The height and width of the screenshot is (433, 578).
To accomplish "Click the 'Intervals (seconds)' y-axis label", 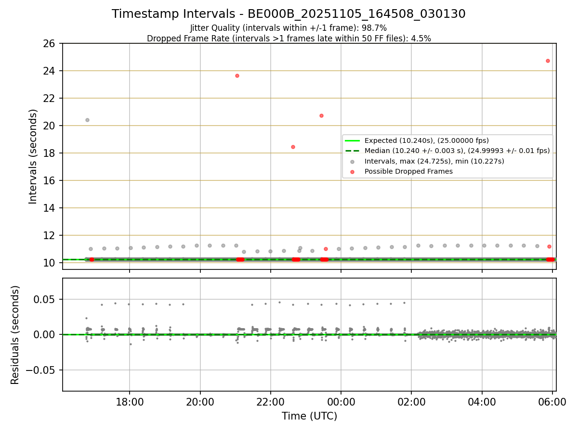I will tap(33, 156).
